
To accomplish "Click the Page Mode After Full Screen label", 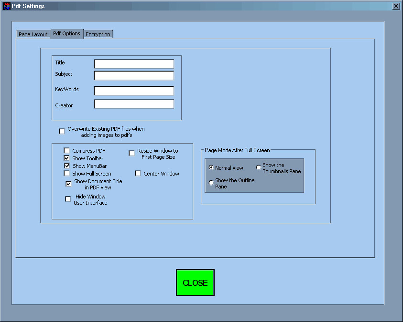I will point(237,150).
